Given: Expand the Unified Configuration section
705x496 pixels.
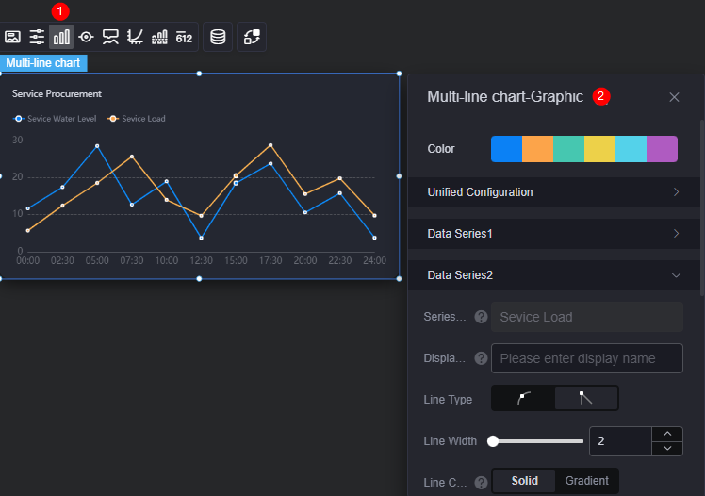Looking at the screenshot, I should click(x=554, y=192).
